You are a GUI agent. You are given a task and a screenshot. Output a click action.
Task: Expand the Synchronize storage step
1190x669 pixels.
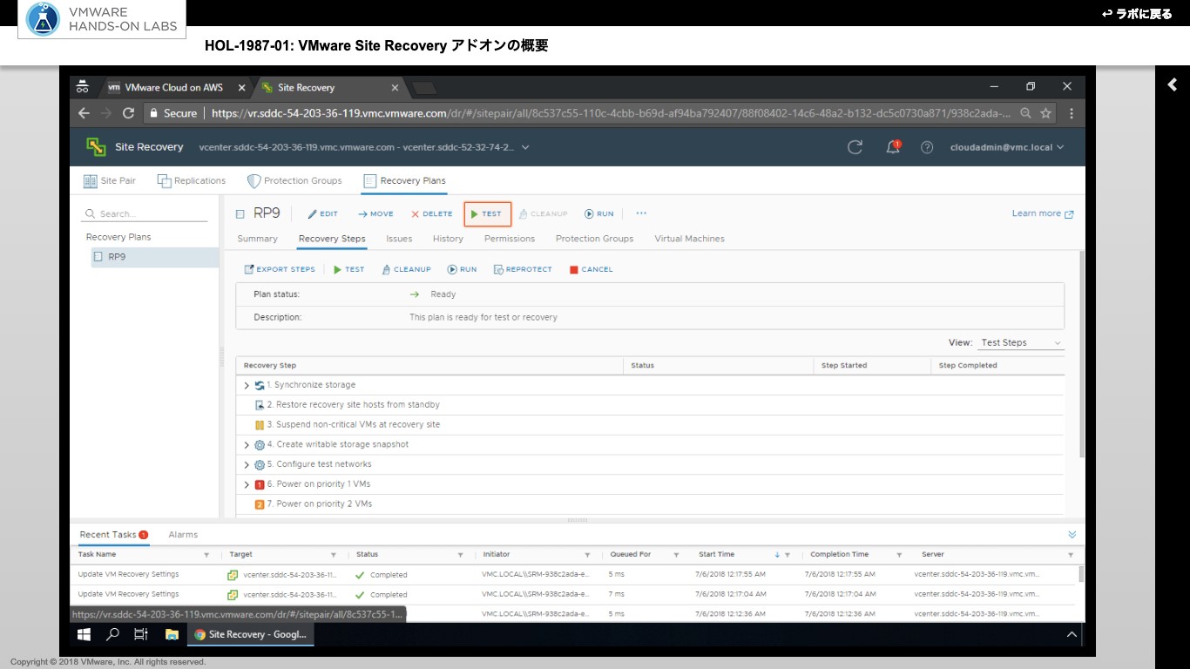click(247, 385)
